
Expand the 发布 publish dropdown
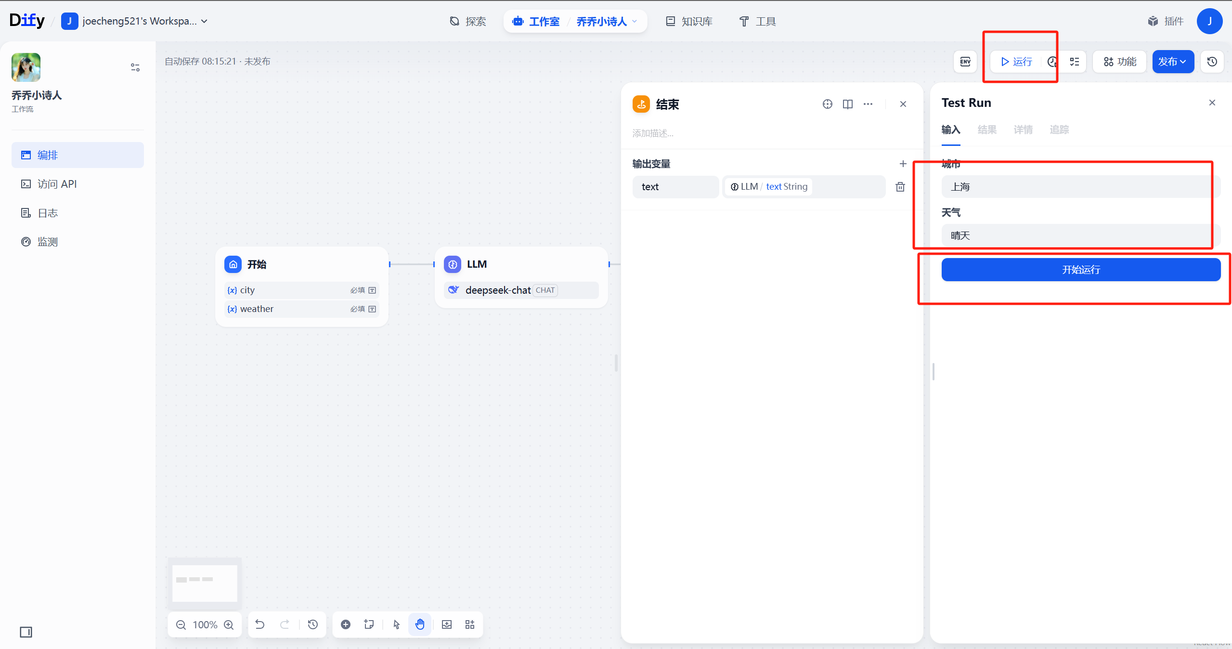1172,62
